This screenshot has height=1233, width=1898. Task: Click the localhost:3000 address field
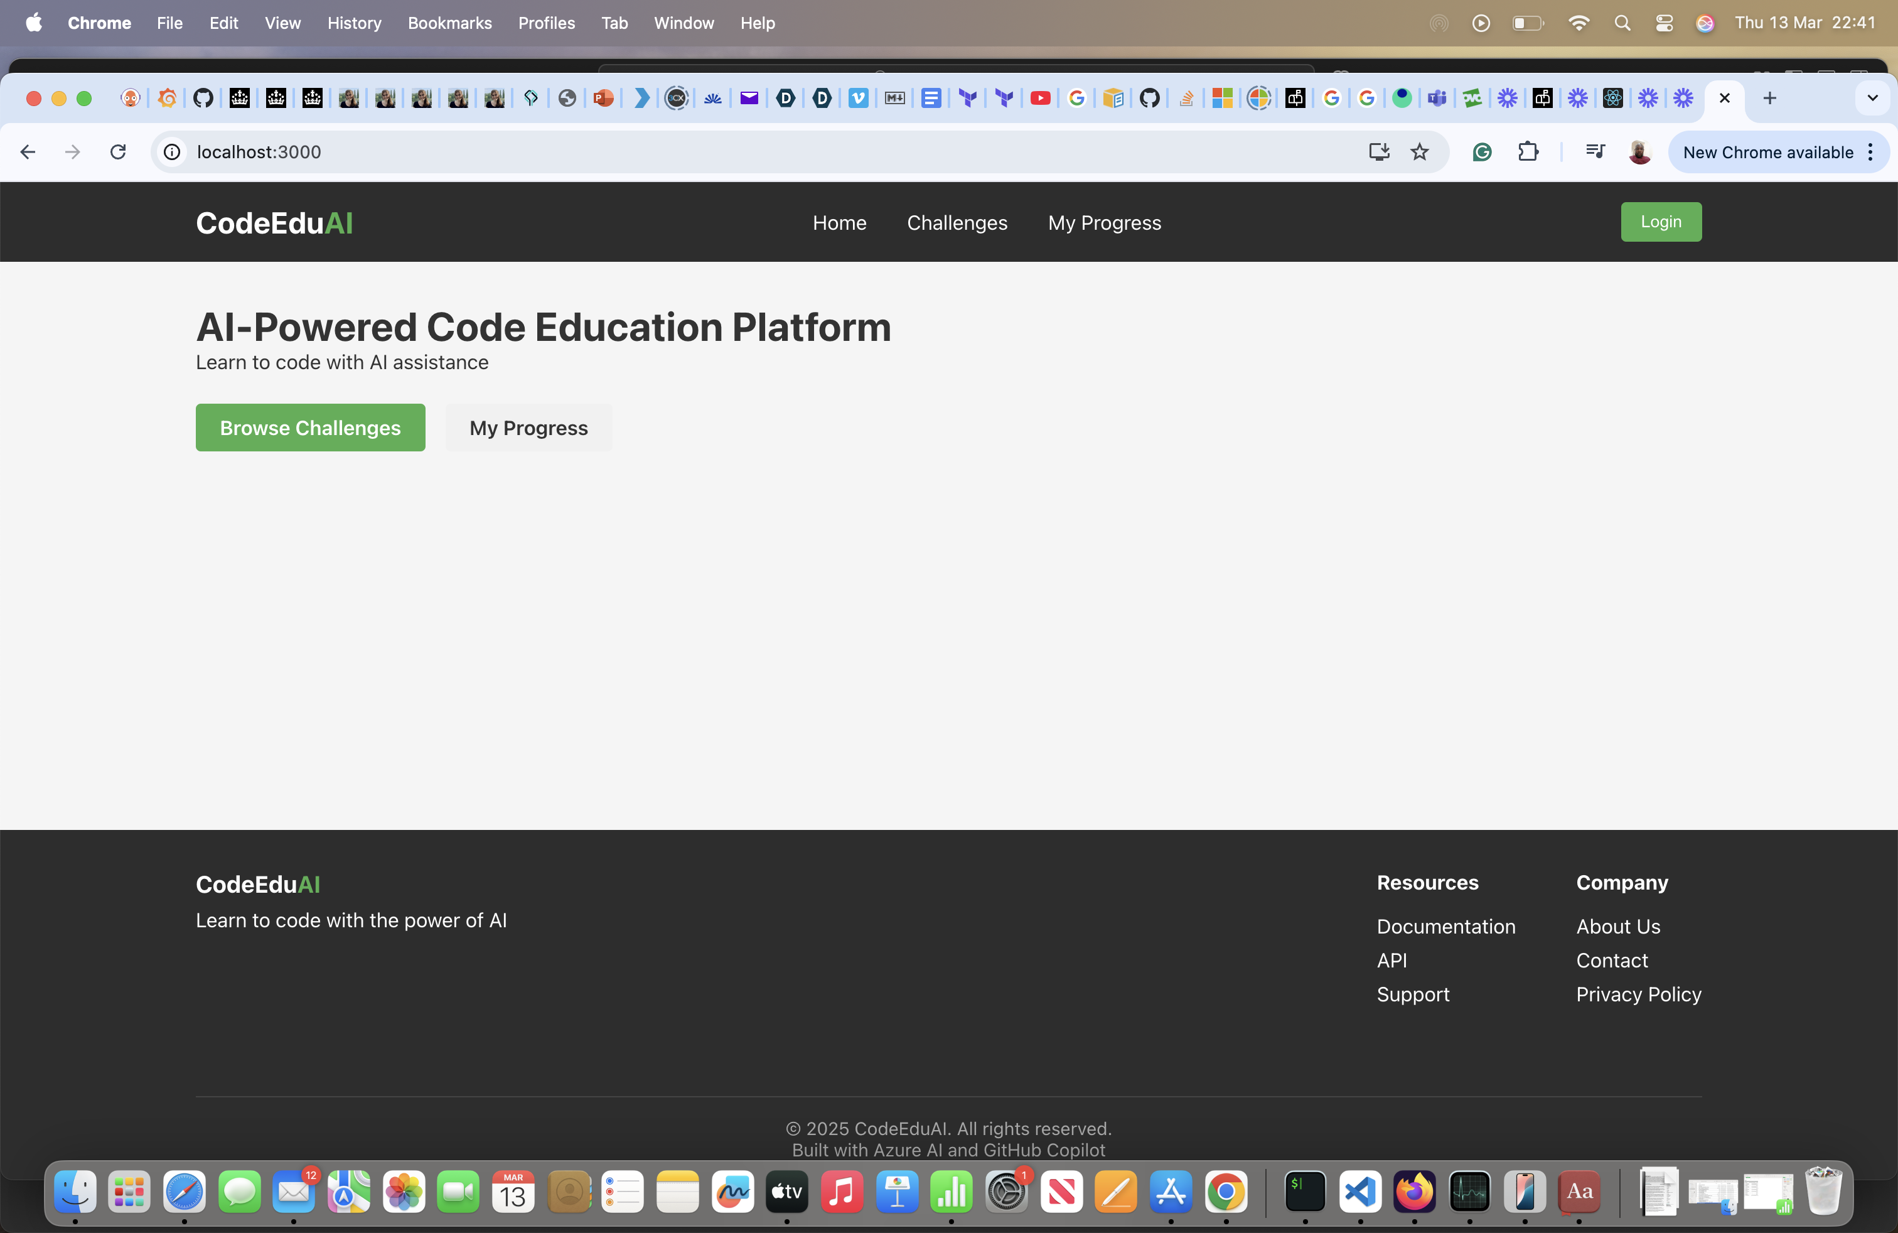(x=718, y=151)
